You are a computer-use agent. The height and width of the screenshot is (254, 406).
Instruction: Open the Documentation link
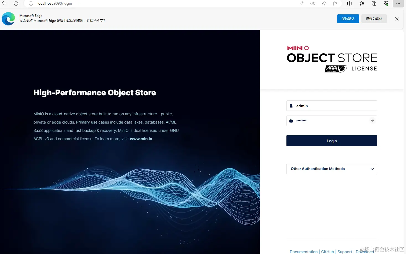(304, 252)
